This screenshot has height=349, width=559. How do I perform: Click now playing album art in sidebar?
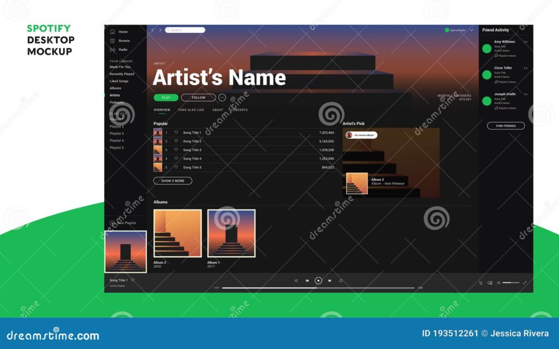[x=126, y=252]
